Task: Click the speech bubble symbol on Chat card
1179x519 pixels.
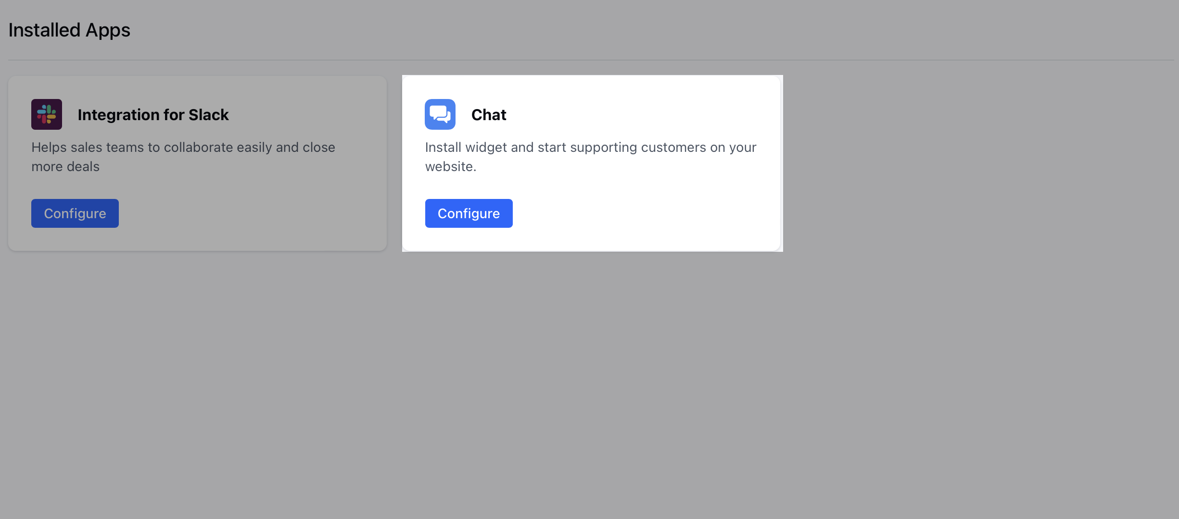Action: coord(439,114)
